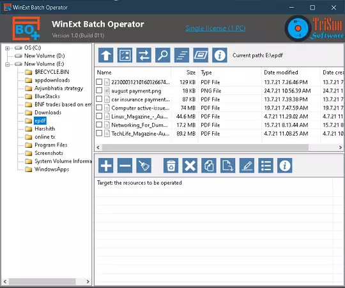Viewport: 345px width, 288px height.
Task: Click the sort lines toolbar icon
Action: (181, 55)
